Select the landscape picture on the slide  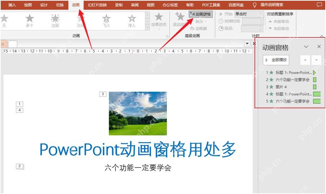[x=138, y=114]
